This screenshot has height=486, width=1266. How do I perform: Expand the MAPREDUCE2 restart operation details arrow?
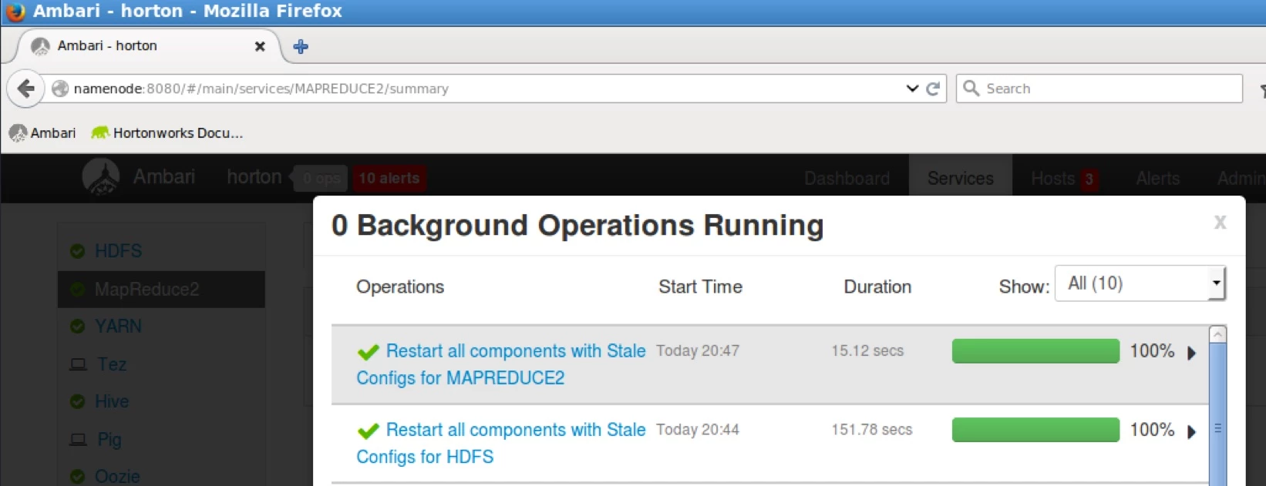tap(1192, 353)
